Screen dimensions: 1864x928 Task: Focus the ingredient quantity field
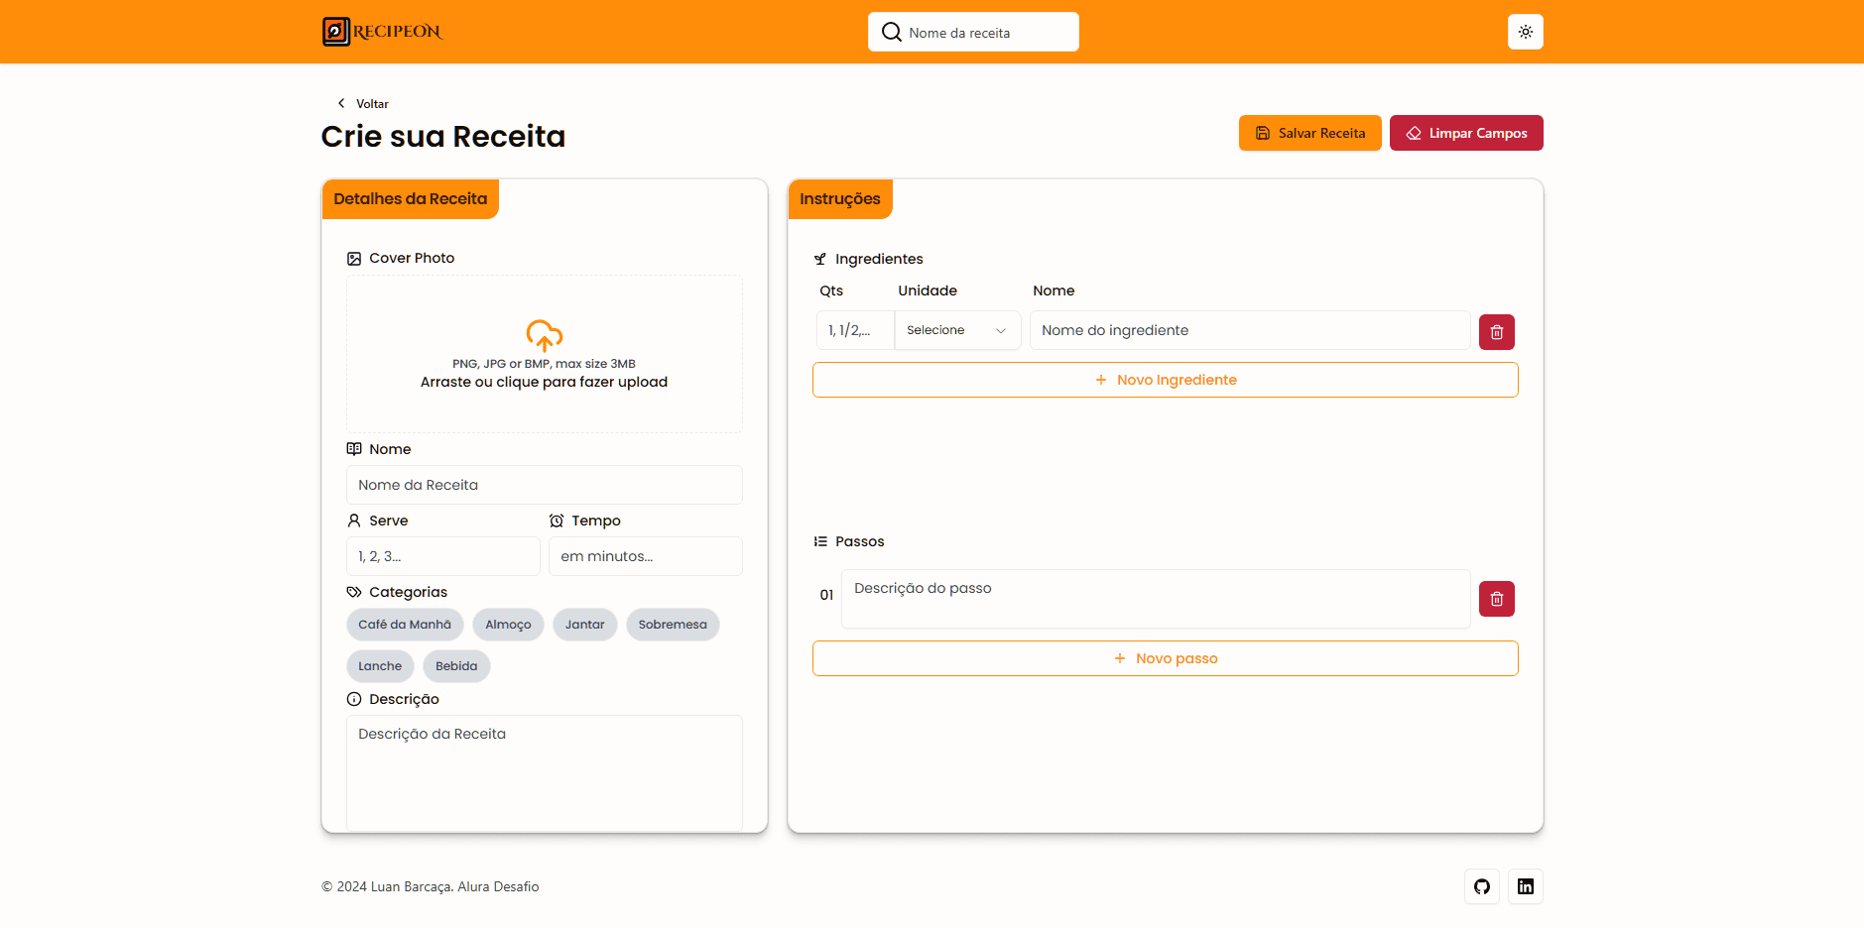[854, 330]
